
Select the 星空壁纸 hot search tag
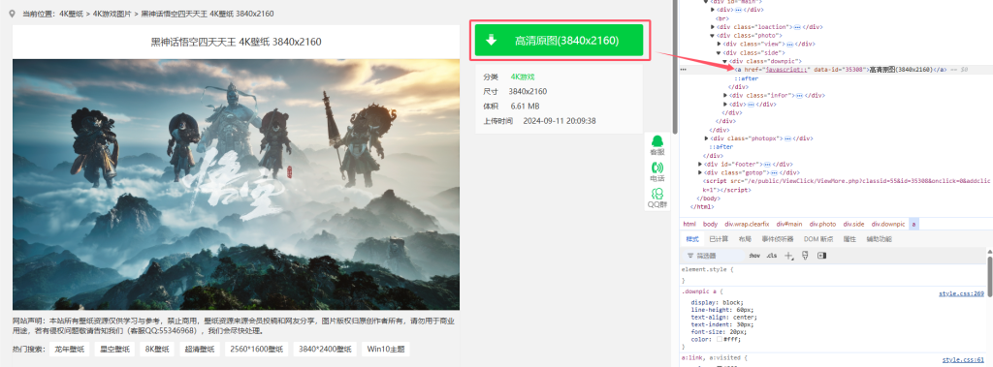click(x=115, y=350)
